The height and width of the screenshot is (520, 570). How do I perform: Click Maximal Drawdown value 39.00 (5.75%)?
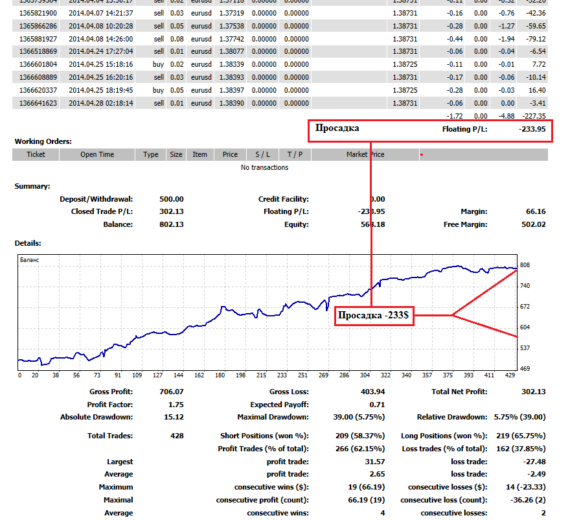359,417
